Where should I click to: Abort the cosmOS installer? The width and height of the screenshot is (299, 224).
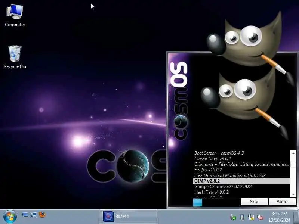pyautogui.click(x=282, y=202)
